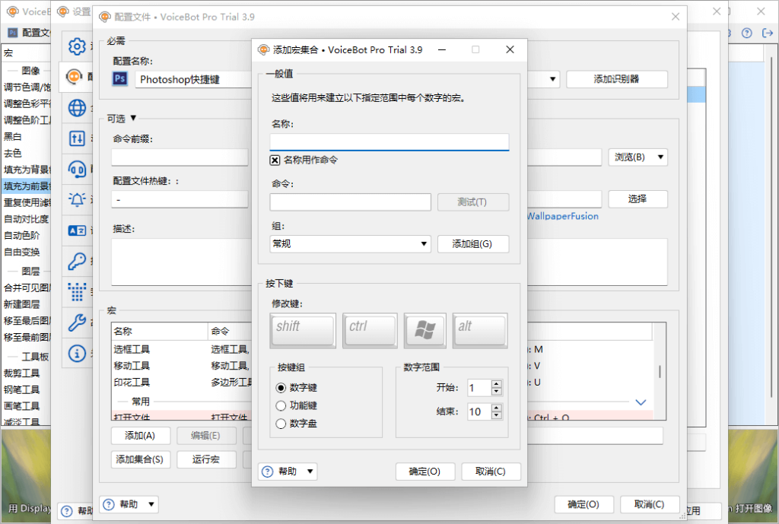Increase the 结束 number with up arrow
This screenshot has width=779, height=524.
tap(496, 408)
